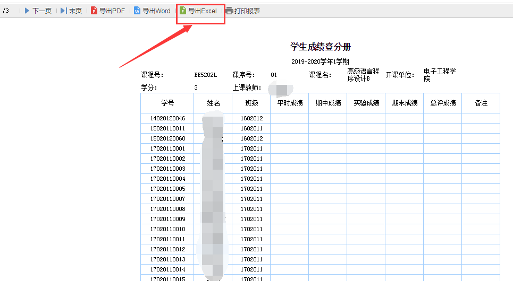Click the 平时成绩 cell for student 15020110011
Viewport: 513px width, 281px height.
coord(290,128)
